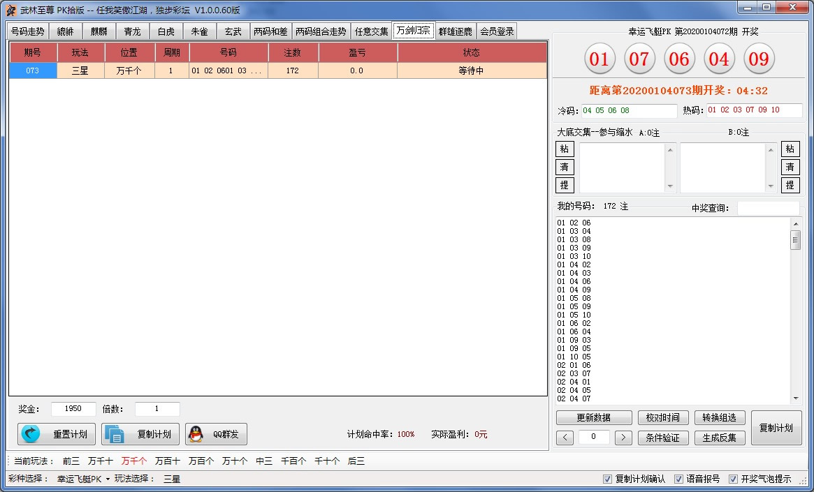Viewport: 814px width, 492px height.
Task: Uncheck the 开奖气泡提示 checkbox
Action: 733,479
